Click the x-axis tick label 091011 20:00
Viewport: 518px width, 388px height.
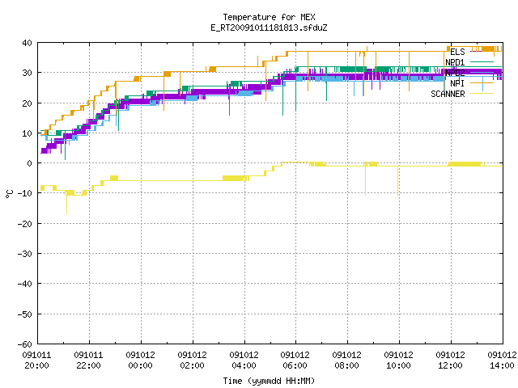(36, 361)
